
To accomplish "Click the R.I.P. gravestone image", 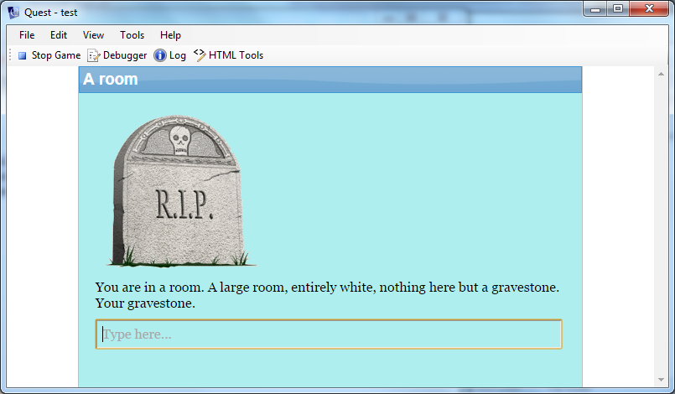I will pos(178,191).
